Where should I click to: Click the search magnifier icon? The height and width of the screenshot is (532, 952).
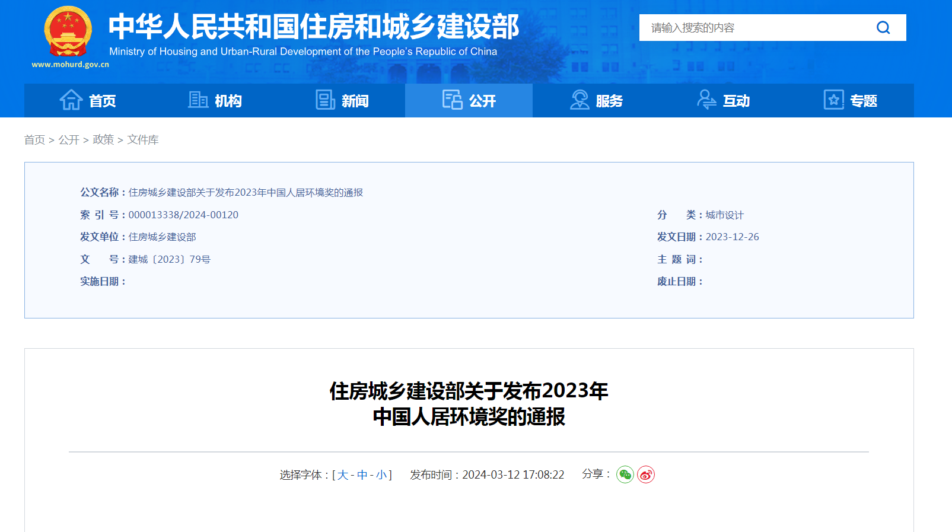click(x=883, y=28)
